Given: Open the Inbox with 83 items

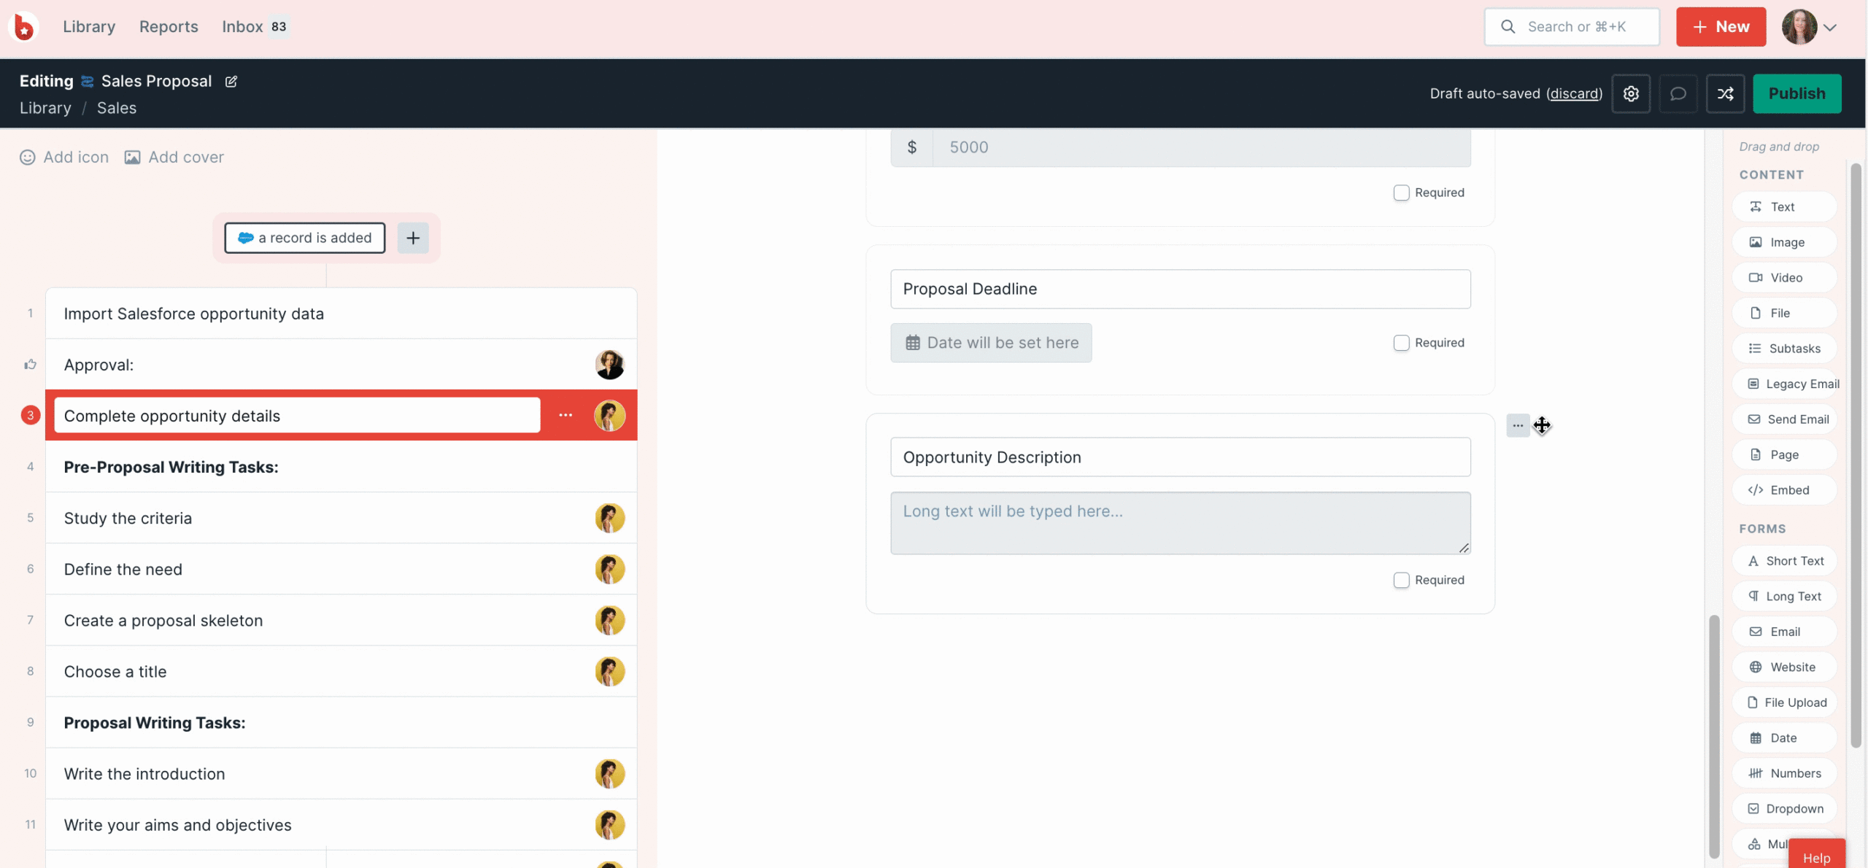Looking at the screenshot, I should [255, 27].
